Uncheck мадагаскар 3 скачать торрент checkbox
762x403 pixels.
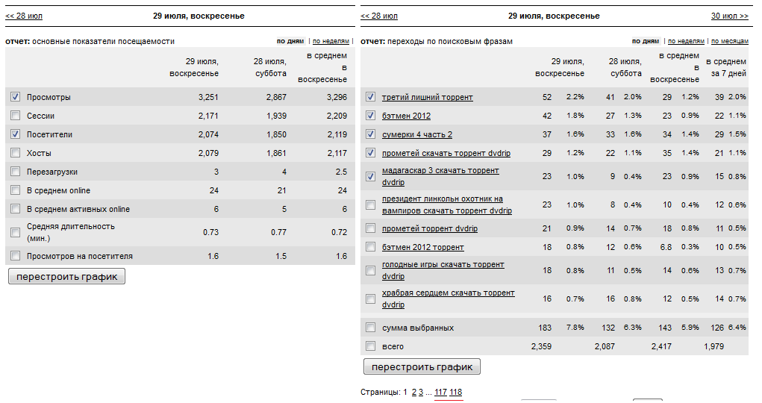(x=371, y=176)
